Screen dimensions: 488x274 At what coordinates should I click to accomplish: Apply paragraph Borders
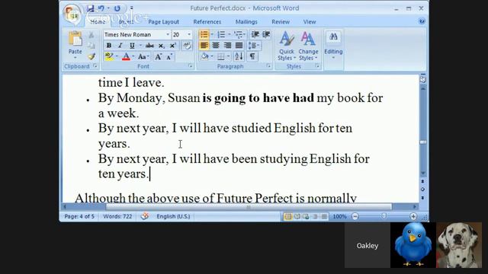221,57
